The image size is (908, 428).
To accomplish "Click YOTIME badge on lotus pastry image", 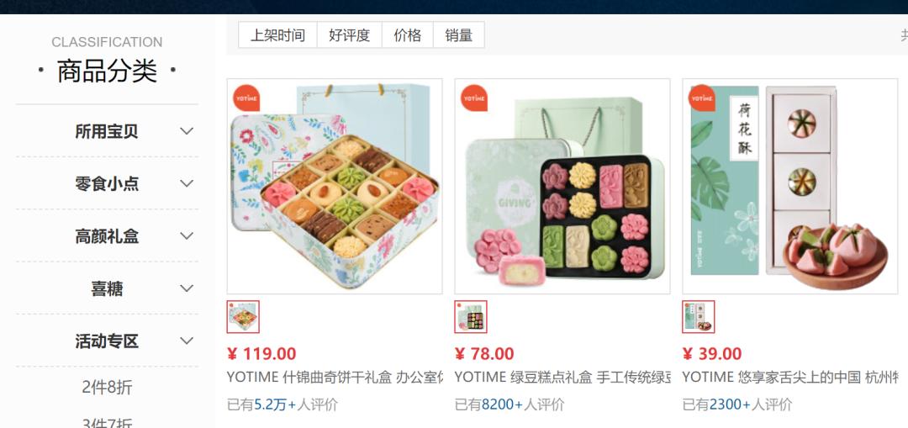I will point(702,98).
